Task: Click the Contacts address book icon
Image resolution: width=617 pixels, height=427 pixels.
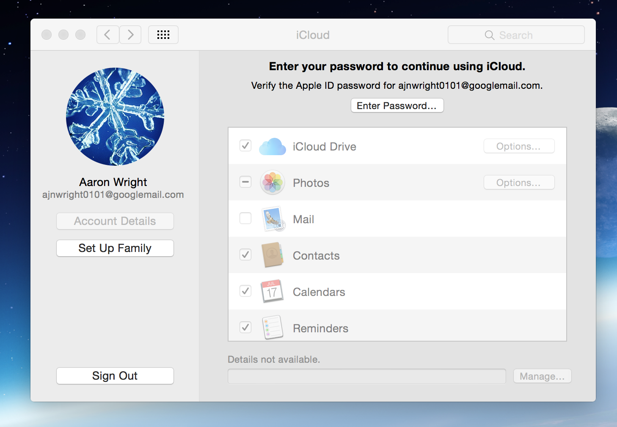Action: pyautogui.click(x=273, y=255)
